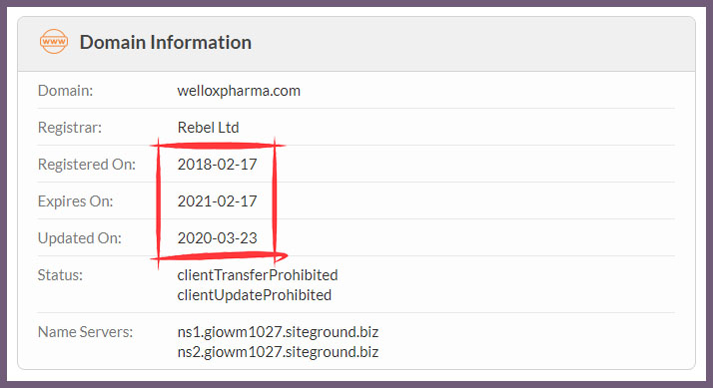
Task: Click the ns2.giowm1027.siteground.biz name server
Action: click(x=278, y=352)
